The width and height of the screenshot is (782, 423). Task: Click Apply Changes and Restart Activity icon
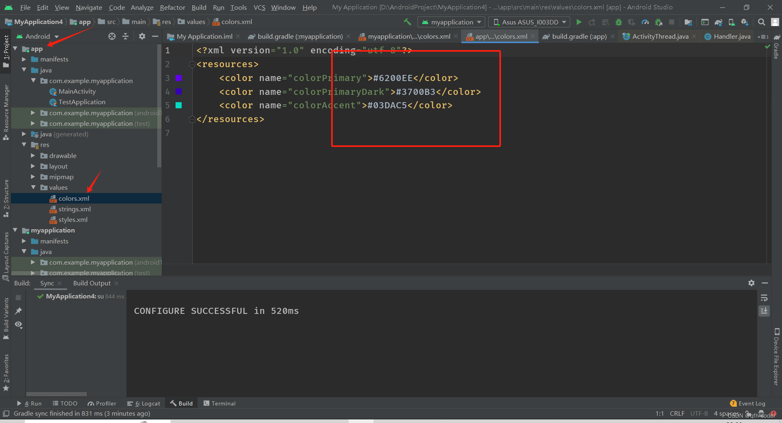(x=592, y=22)
